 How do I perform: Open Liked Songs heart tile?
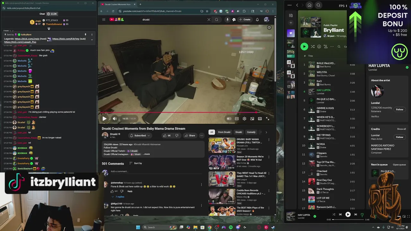[x=291, y=33]
